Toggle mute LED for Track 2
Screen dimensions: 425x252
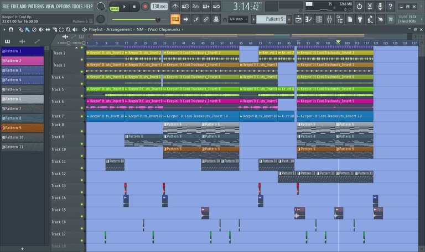click(82, 60)
